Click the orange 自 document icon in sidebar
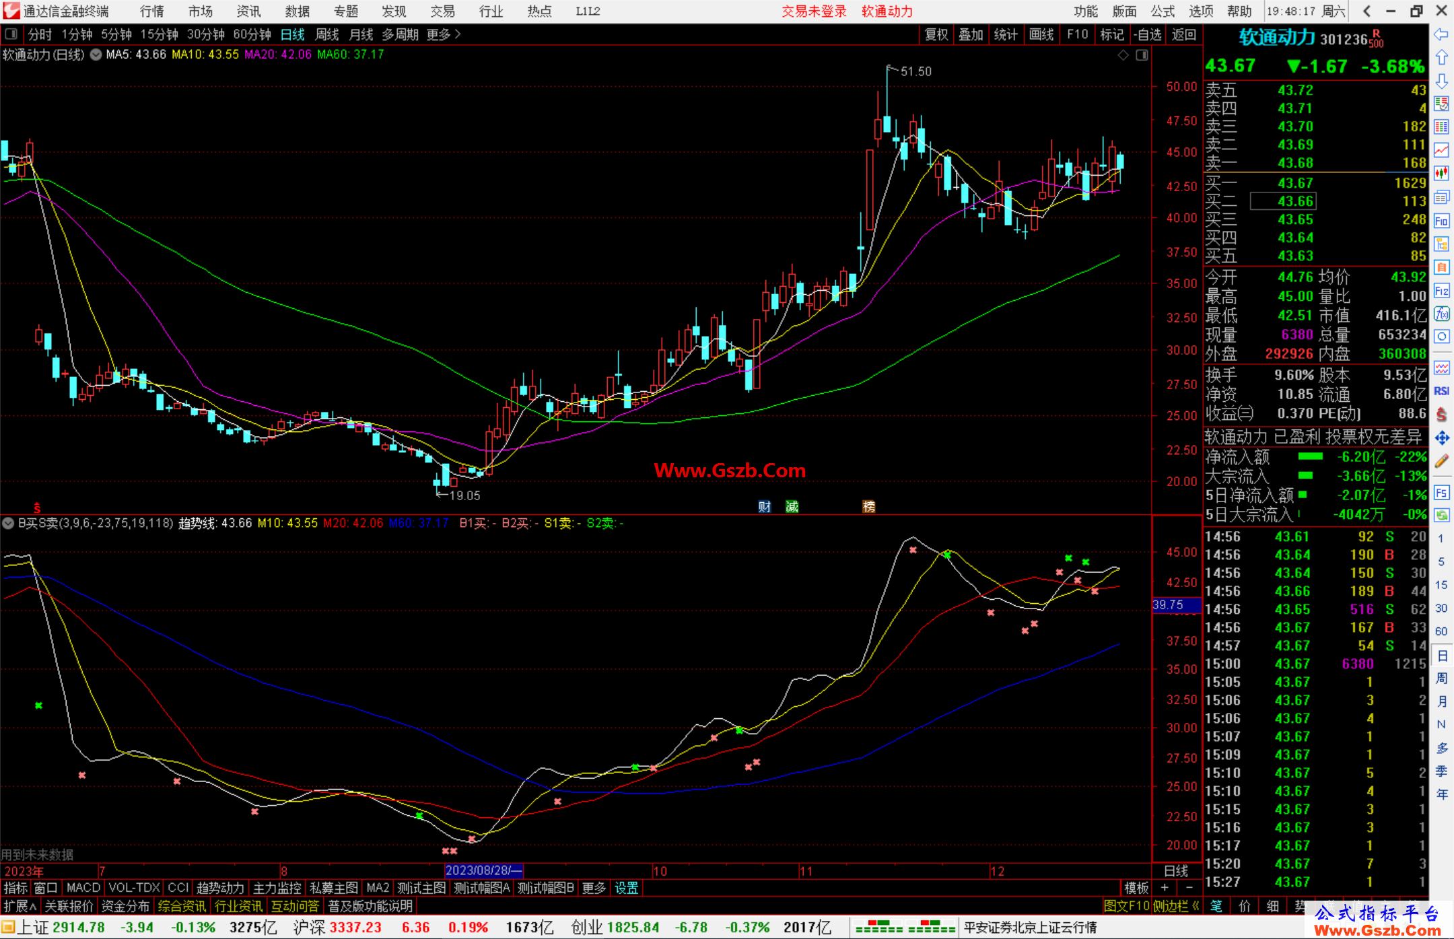This screenshot has height=939, width=1454. point(1441,267)
